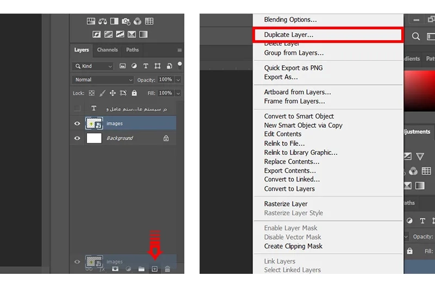Delete layer with the trash icon

(167, 269)
